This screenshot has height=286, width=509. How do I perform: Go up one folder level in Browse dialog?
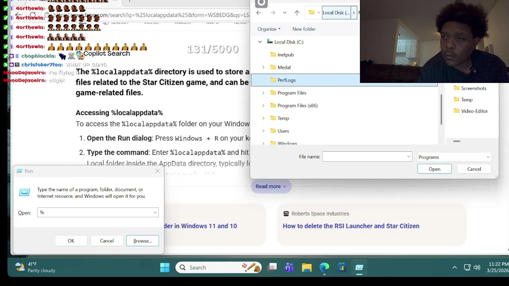pyautogui.click(x=297, y=13)
